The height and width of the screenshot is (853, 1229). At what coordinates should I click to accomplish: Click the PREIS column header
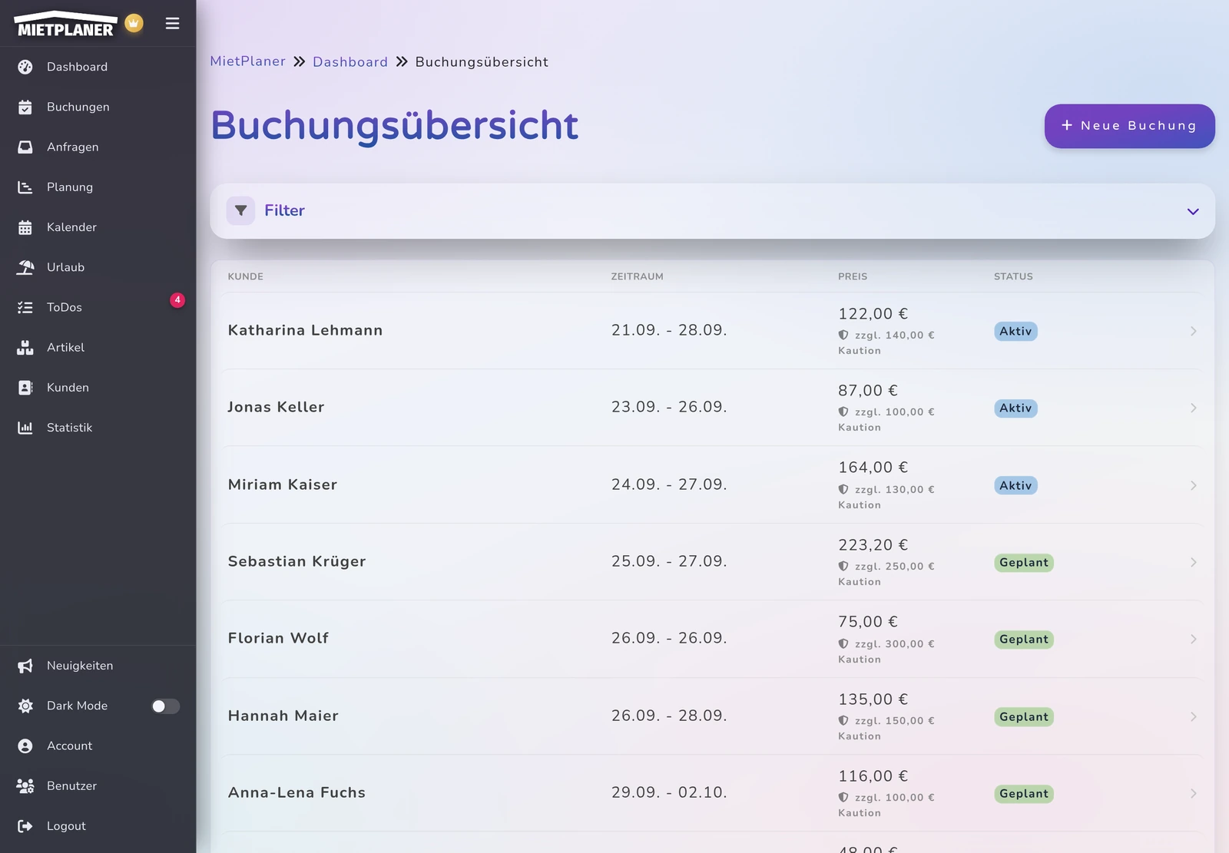853,276
